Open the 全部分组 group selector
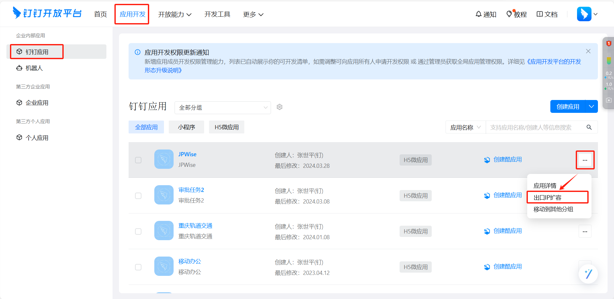The height and width of the screenshot is (299, 614). [223, 108]
